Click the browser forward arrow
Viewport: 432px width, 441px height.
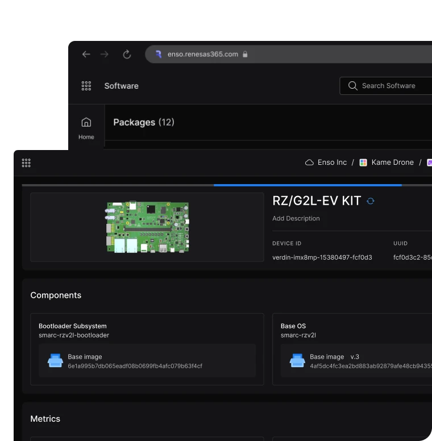(105, 55)
